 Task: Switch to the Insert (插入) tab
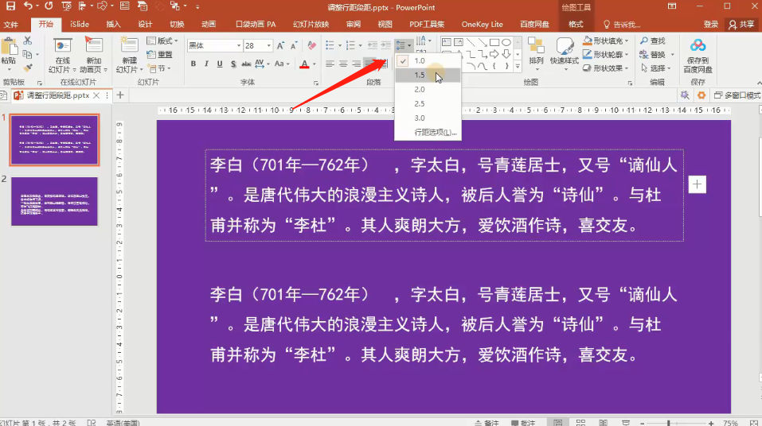113,25
